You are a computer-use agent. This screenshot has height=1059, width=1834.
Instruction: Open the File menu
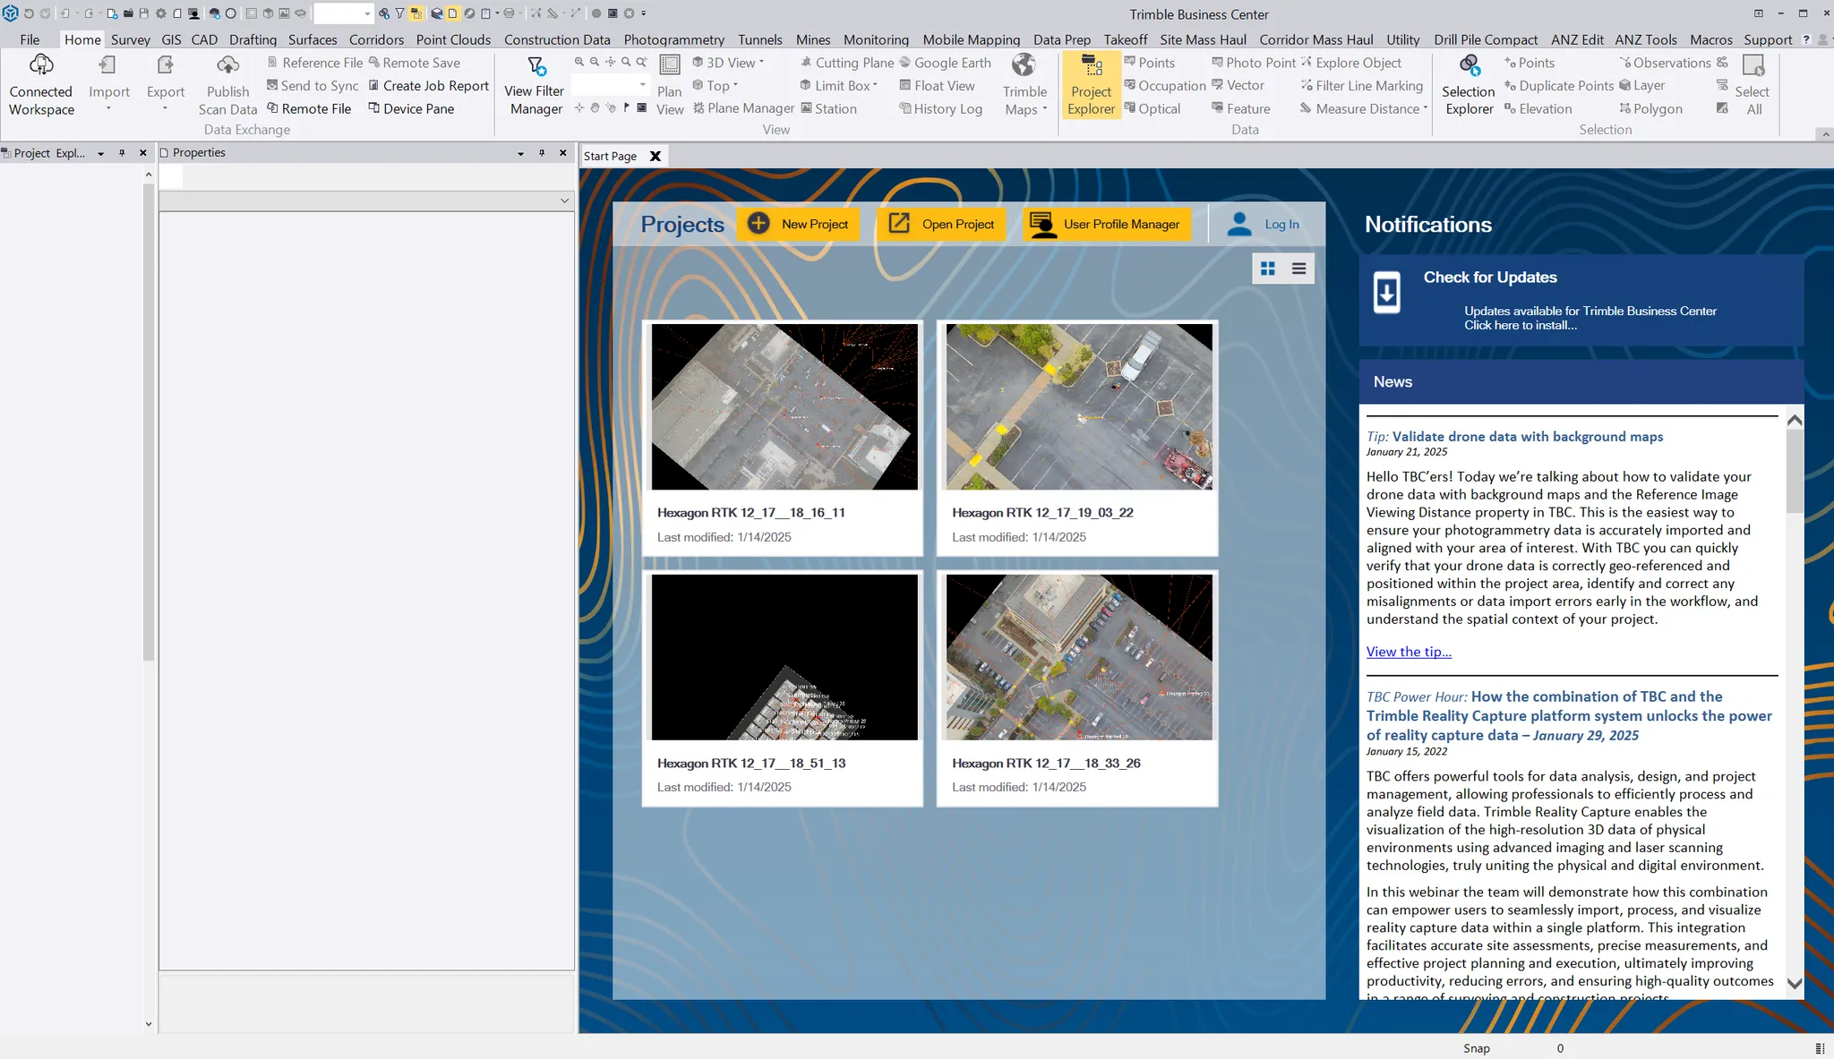(30, 39)
